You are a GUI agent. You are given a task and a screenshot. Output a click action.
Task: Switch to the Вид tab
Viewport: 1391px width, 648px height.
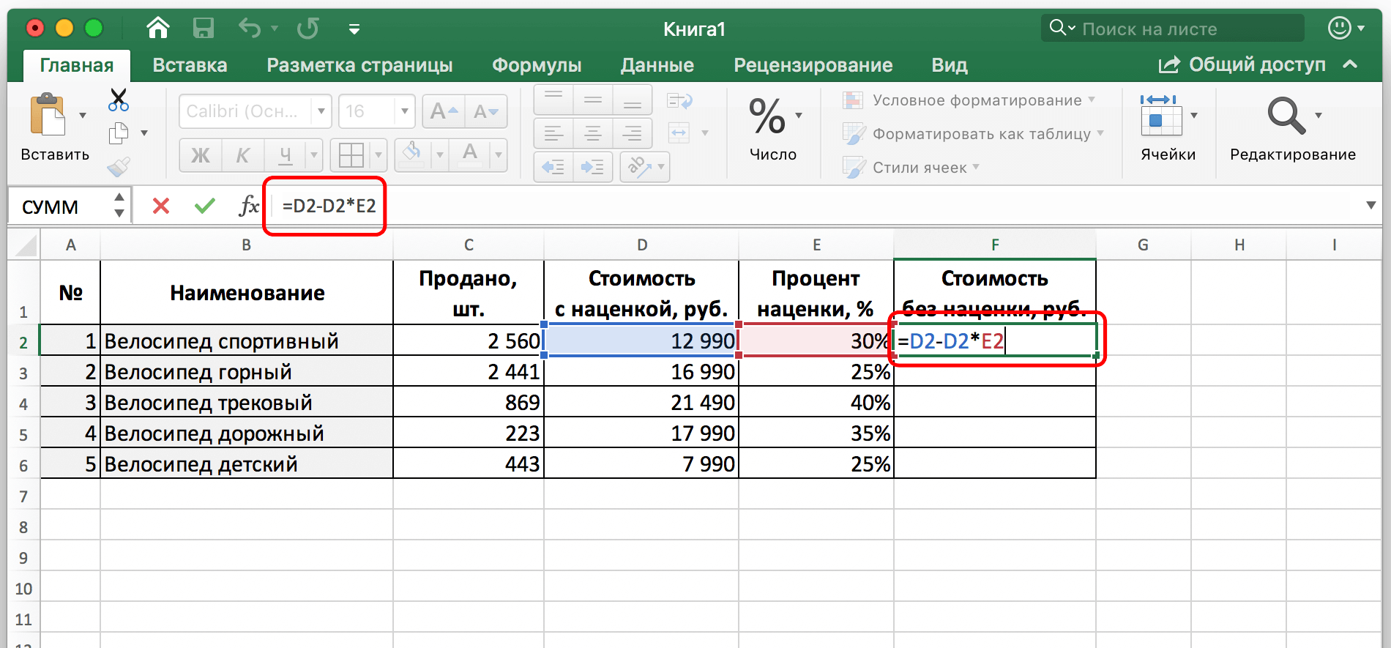[950, 65]
